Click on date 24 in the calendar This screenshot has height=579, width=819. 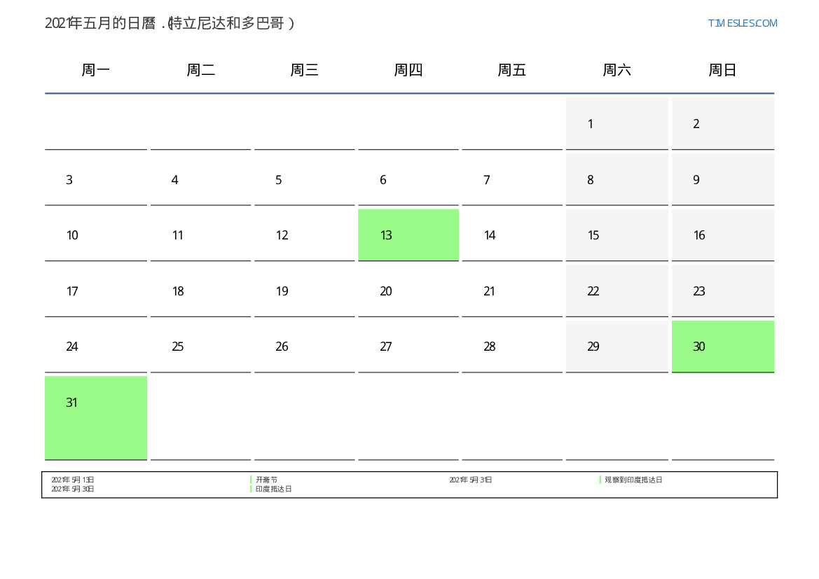[95, 347]
